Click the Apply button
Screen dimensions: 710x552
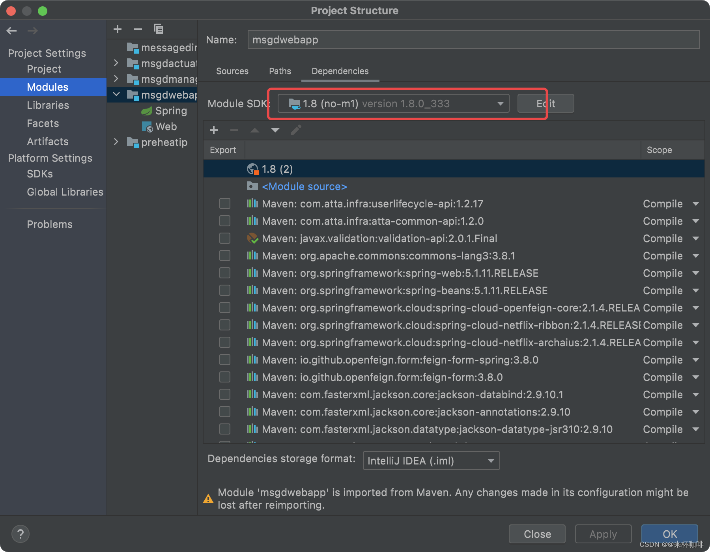(603, 534)
